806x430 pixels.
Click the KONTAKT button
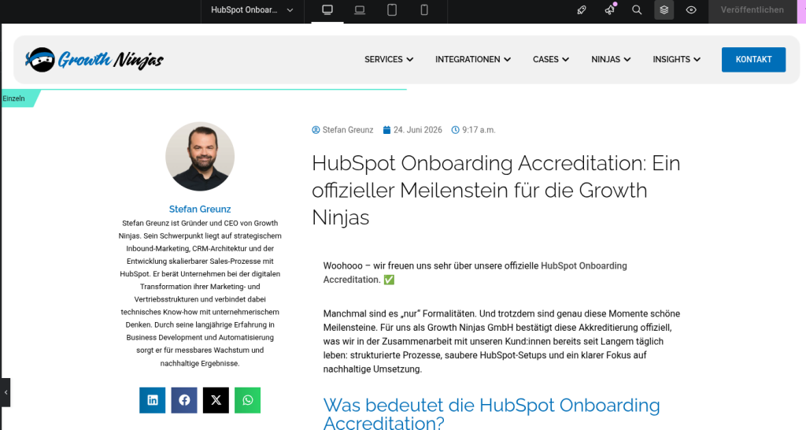click(753, 60)
